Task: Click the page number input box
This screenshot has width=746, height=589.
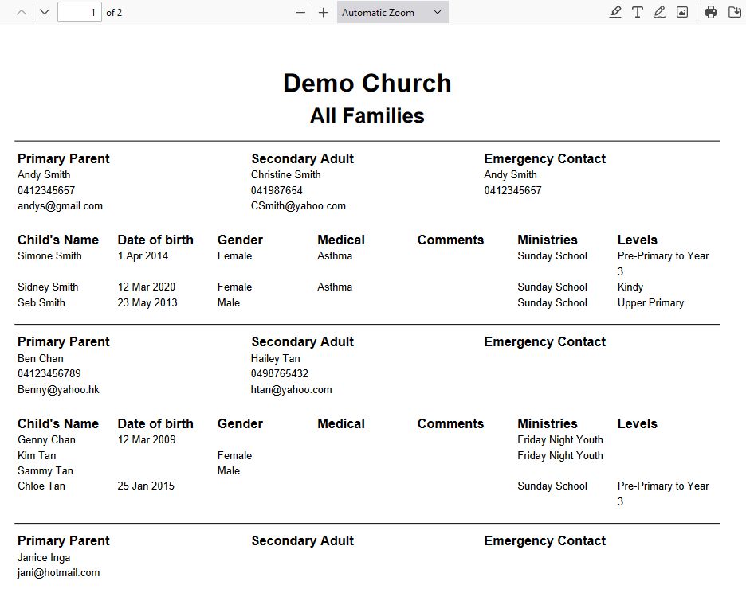Action: coord(80,12)
